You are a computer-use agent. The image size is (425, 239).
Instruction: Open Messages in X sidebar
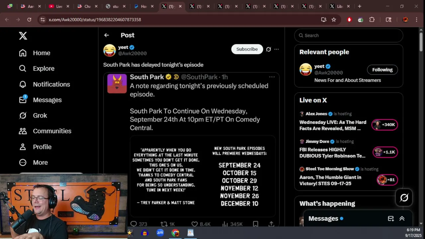(40, 100)
